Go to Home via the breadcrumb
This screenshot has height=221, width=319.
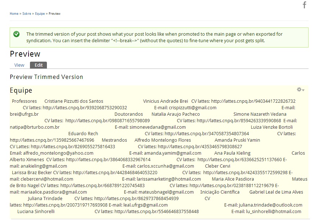pos(14,14)
